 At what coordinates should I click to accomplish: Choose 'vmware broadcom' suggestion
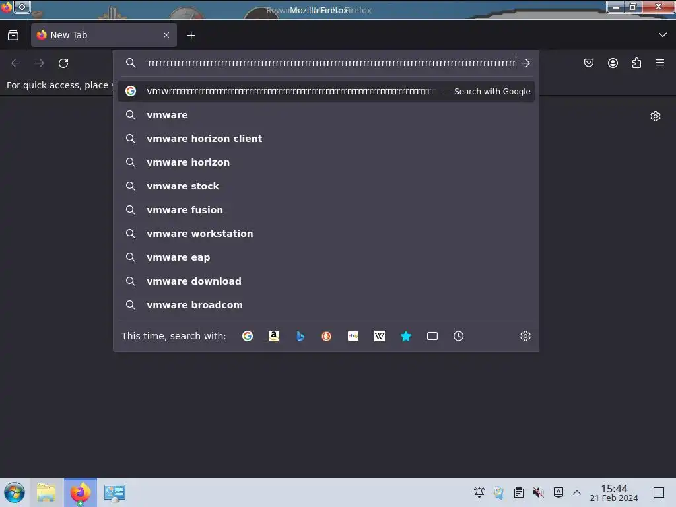pyautogui.click(x=326, y=305)
